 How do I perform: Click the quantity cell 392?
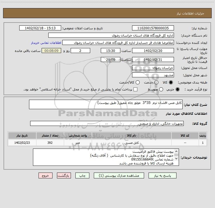click(50, 143)
